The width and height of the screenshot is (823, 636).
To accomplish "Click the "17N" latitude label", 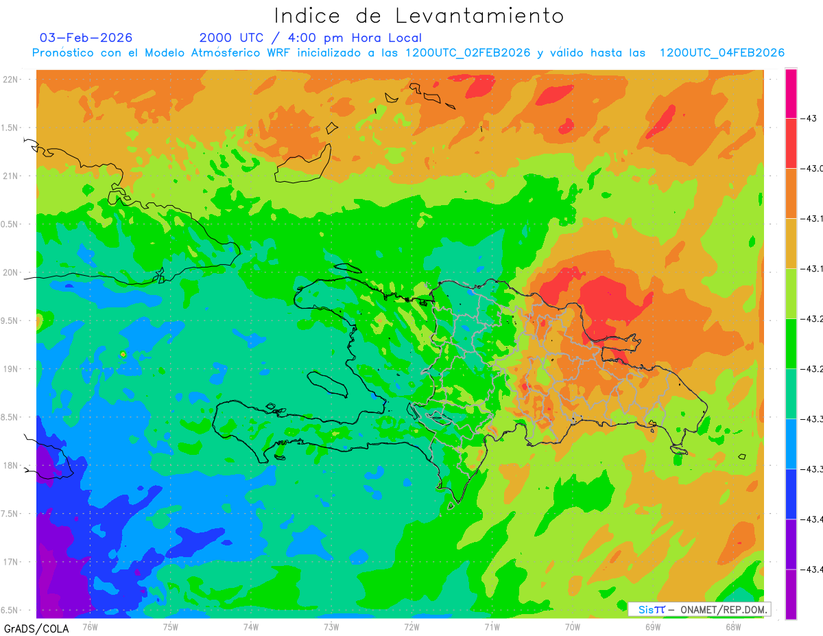I will [11, 562].
